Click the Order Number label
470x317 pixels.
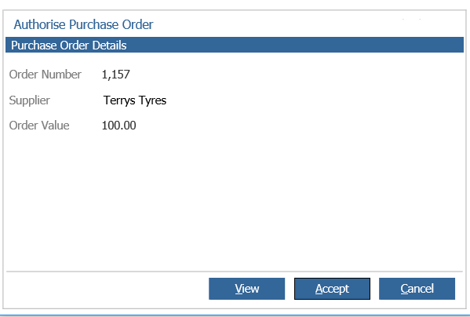pyautogui.click(x=46, y=75)
